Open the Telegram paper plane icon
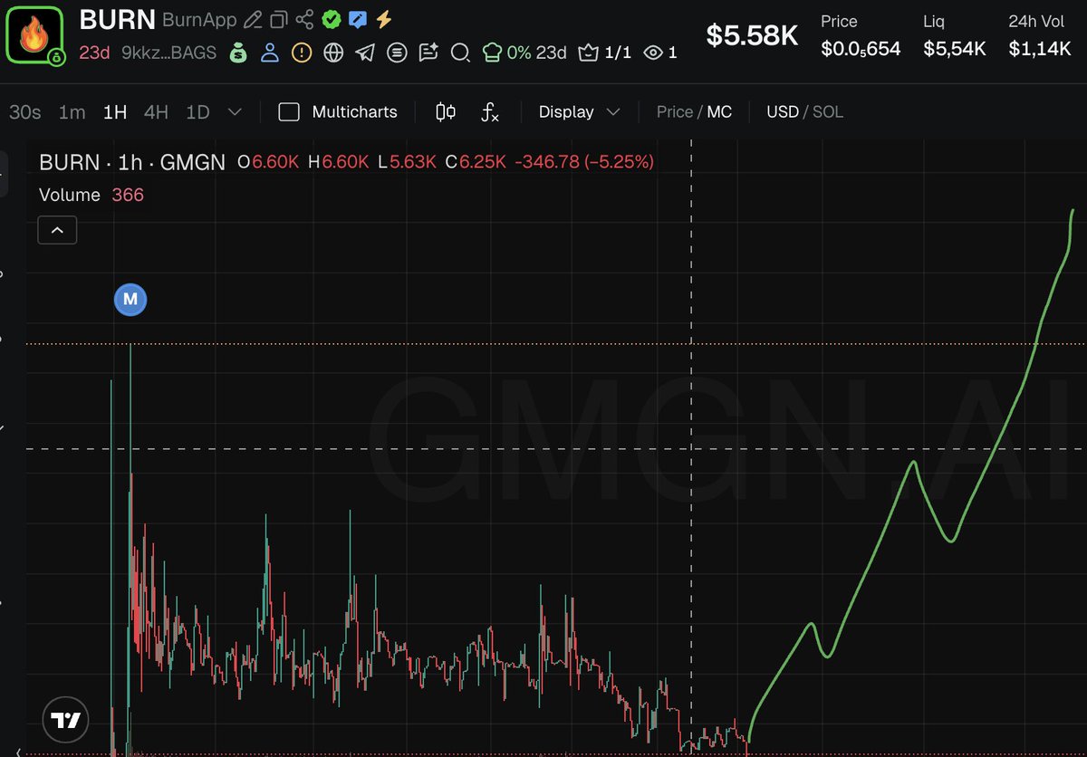 coord(365,53)
